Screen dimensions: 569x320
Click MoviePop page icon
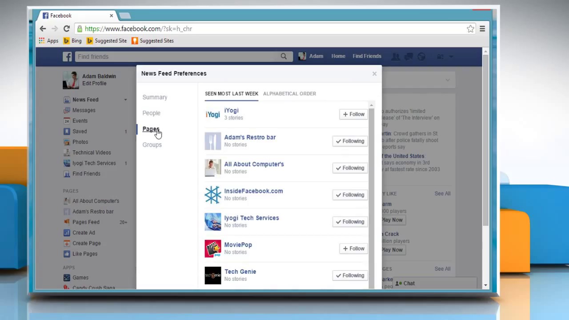(212, 248)
